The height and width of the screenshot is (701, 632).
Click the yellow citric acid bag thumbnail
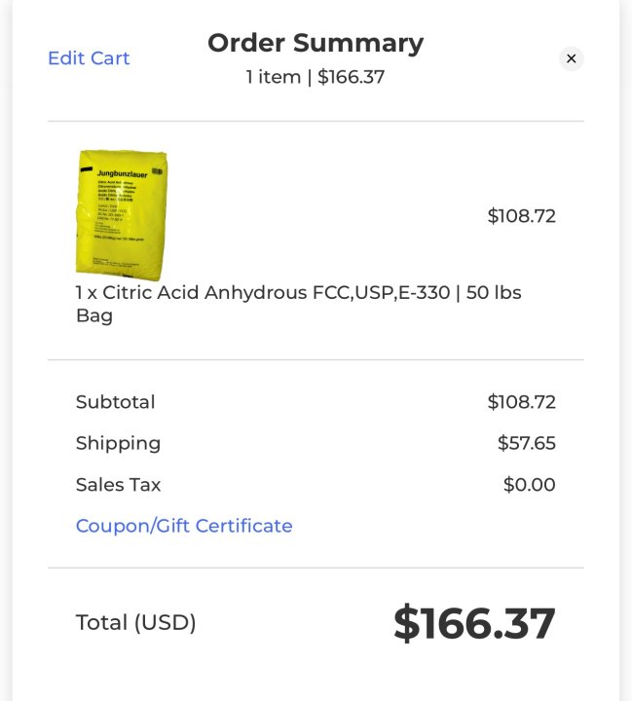(122, 214)
